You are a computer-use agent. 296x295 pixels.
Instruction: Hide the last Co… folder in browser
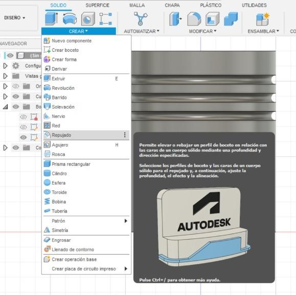(x=16, y=147)
